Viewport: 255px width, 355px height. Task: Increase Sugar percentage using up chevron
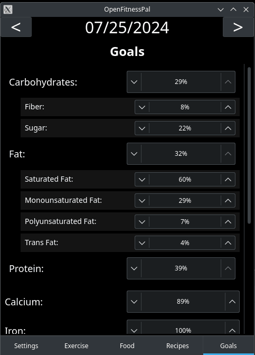coord(228,128)
